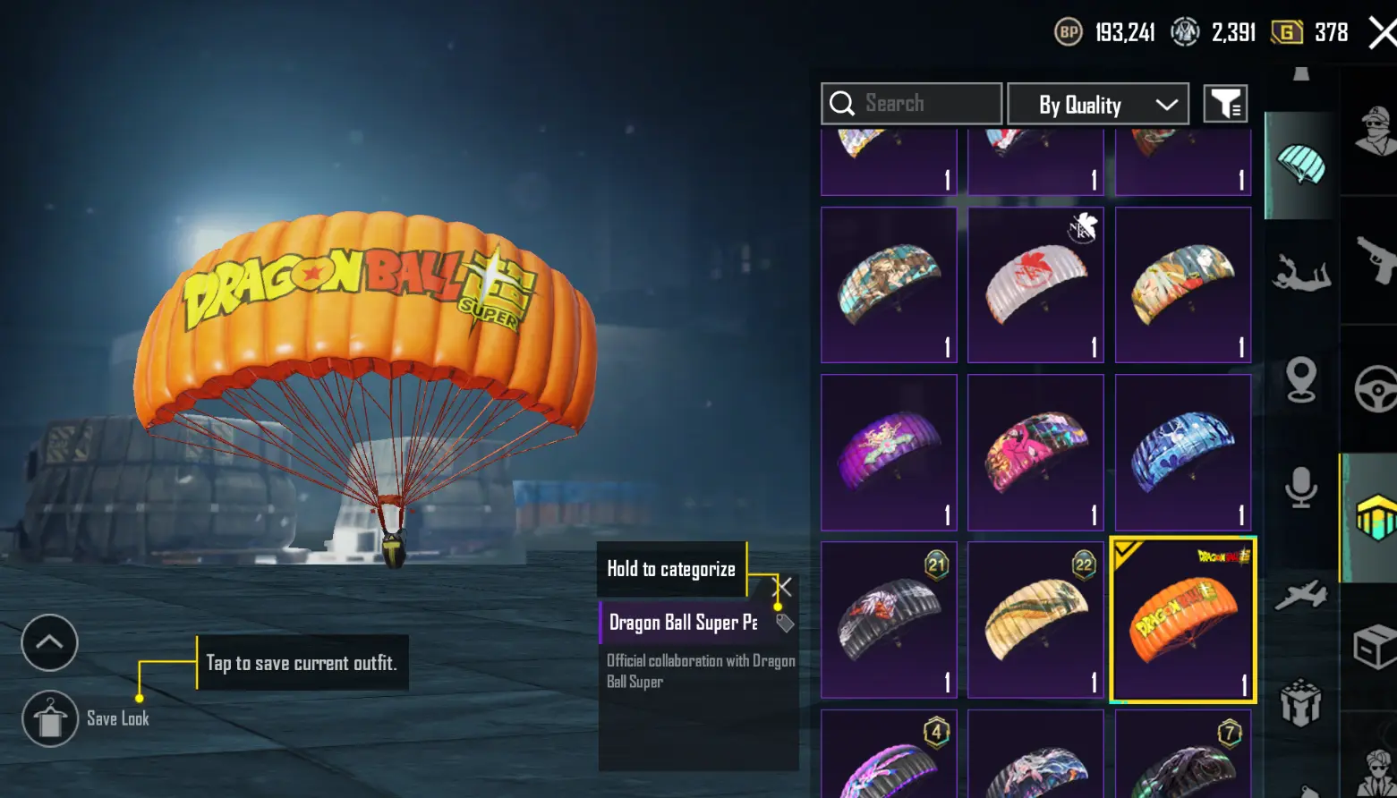
Task: Dismiss the Hold to categorize tooltip
Action: click(781, 587)
